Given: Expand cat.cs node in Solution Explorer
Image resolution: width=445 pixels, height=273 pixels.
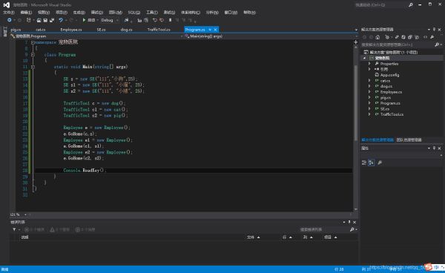Looking at the screenshot, I should [369, 81].
